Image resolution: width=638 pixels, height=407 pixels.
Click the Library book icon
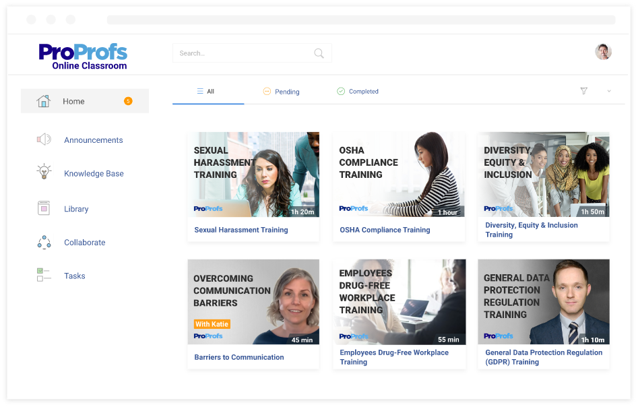43,208
